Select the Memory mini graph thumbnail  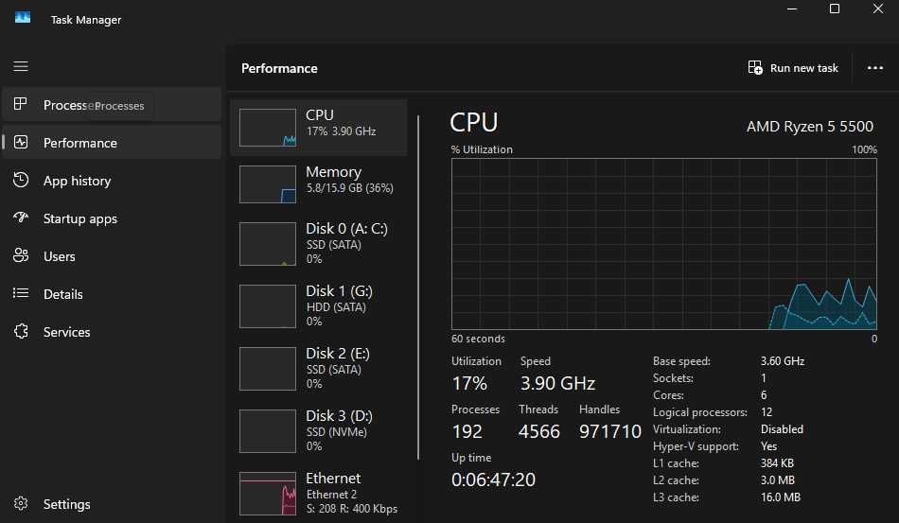click(x=268, y=184)
